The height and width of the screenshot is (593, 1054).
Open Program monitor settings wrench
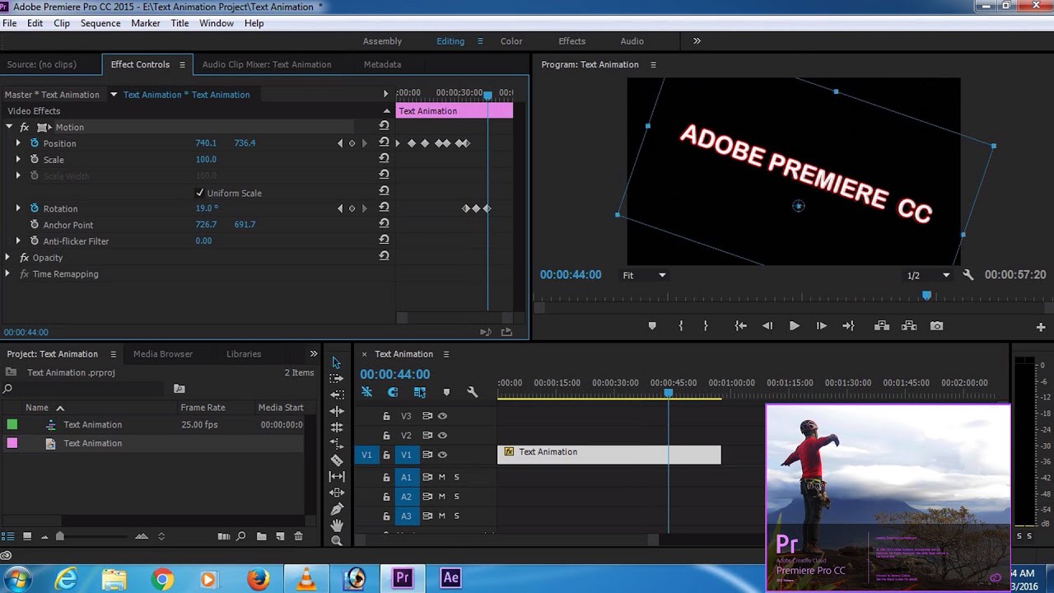tap(968, 275)
